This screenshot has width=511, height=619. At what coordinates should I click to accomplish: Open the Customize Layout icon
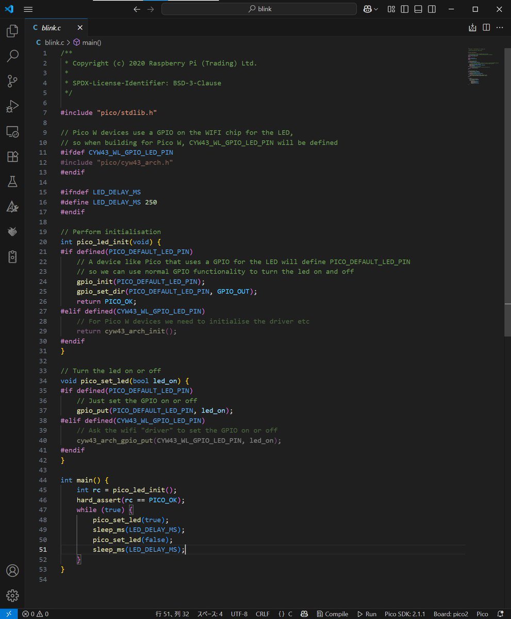(x=391, y=9)
